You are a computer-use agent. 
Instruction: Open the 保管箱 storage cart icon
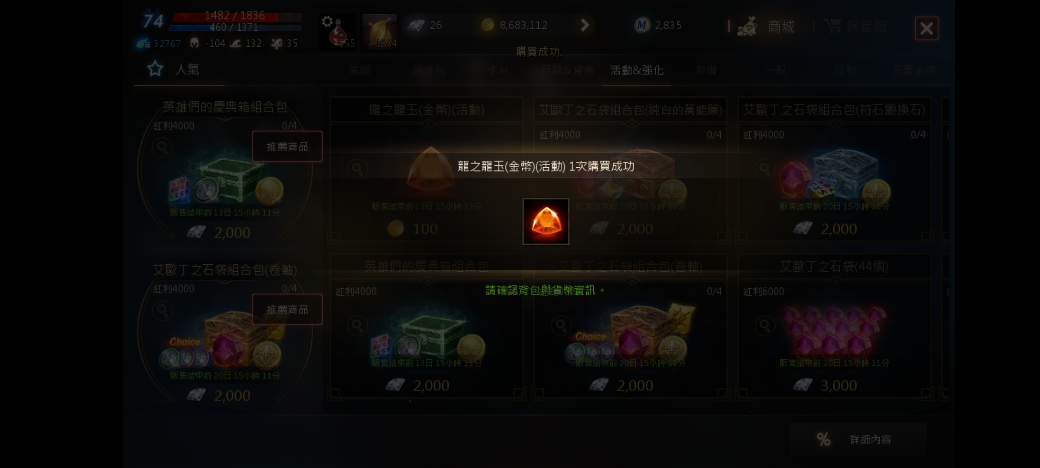click(832, 26)
